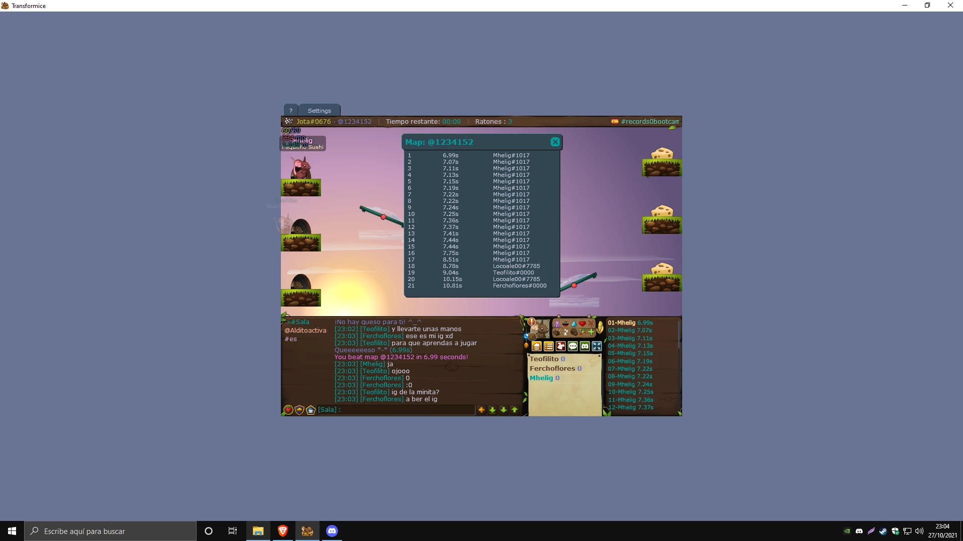Select the red angry emote

click(591, 324)
